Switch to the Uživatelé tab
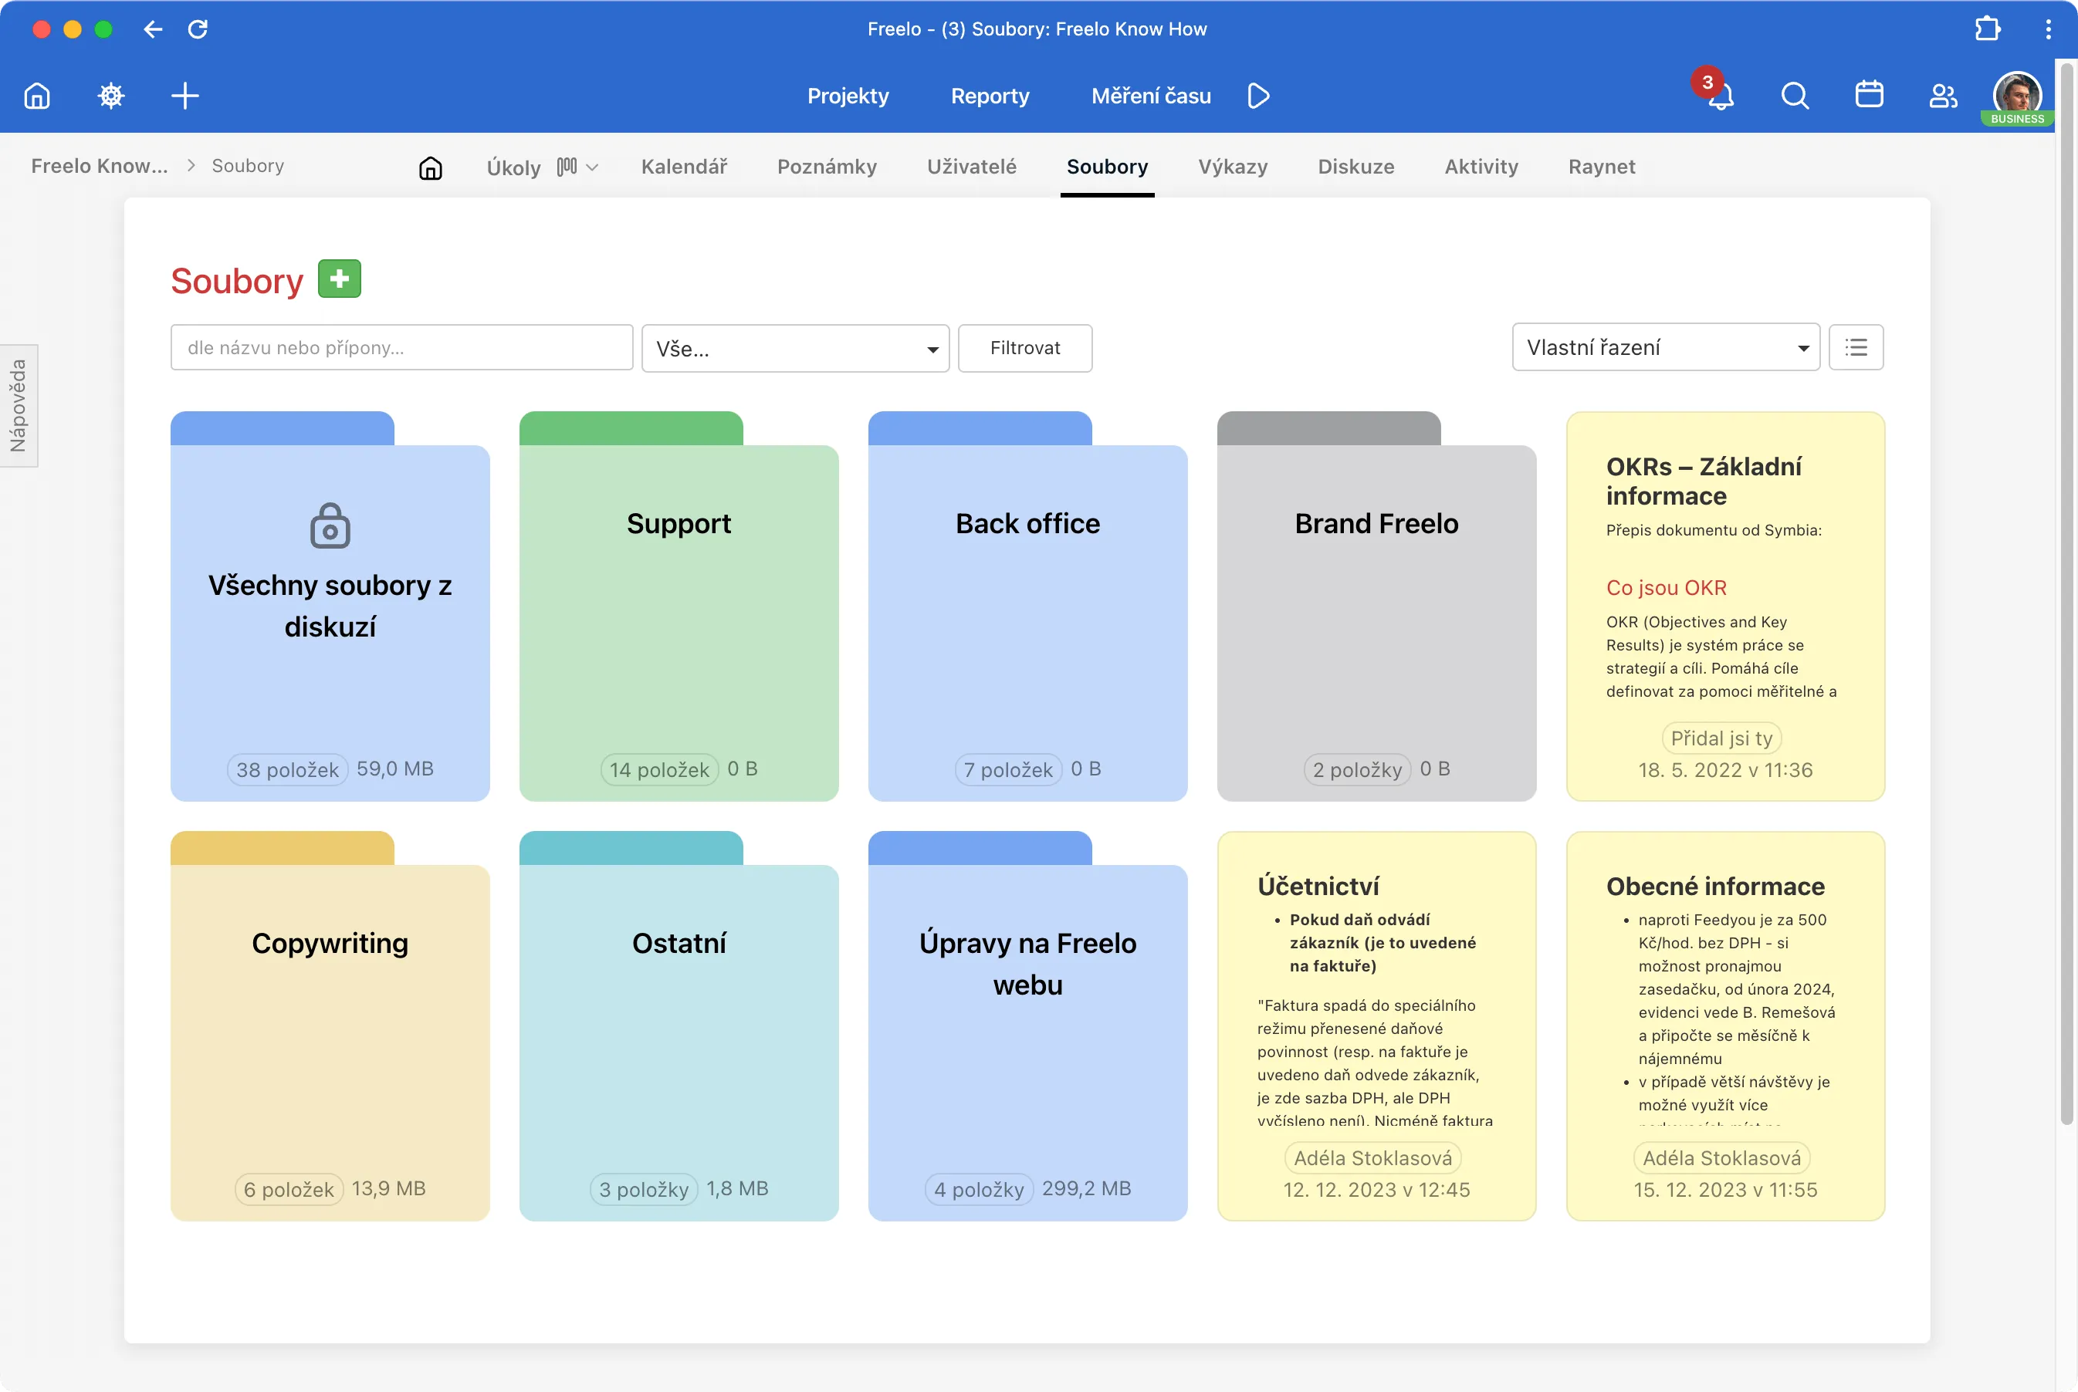Viewport: 2078px width, 1392px height. (972, 167)
